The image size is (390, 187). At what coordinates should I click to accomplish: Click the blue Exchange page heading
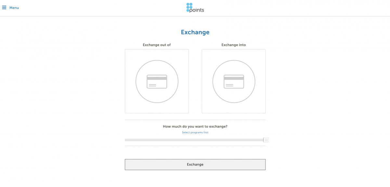pos(195,32)
